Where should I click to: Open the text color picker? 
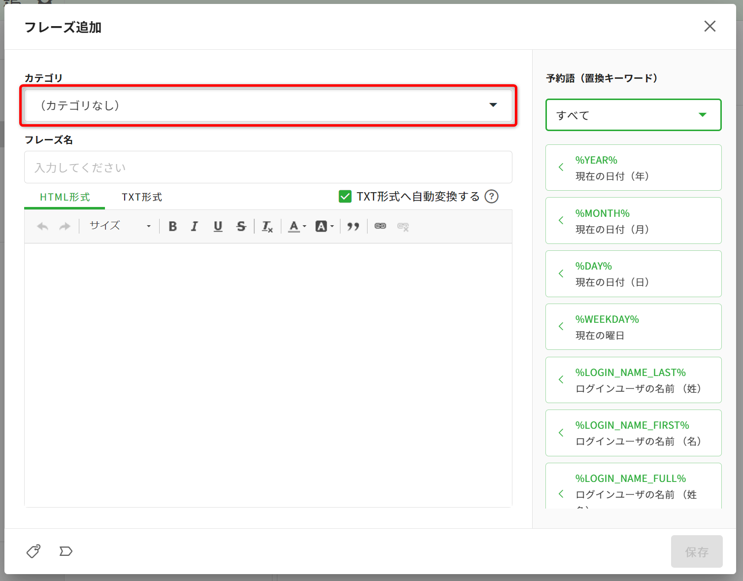click(297, 226)
